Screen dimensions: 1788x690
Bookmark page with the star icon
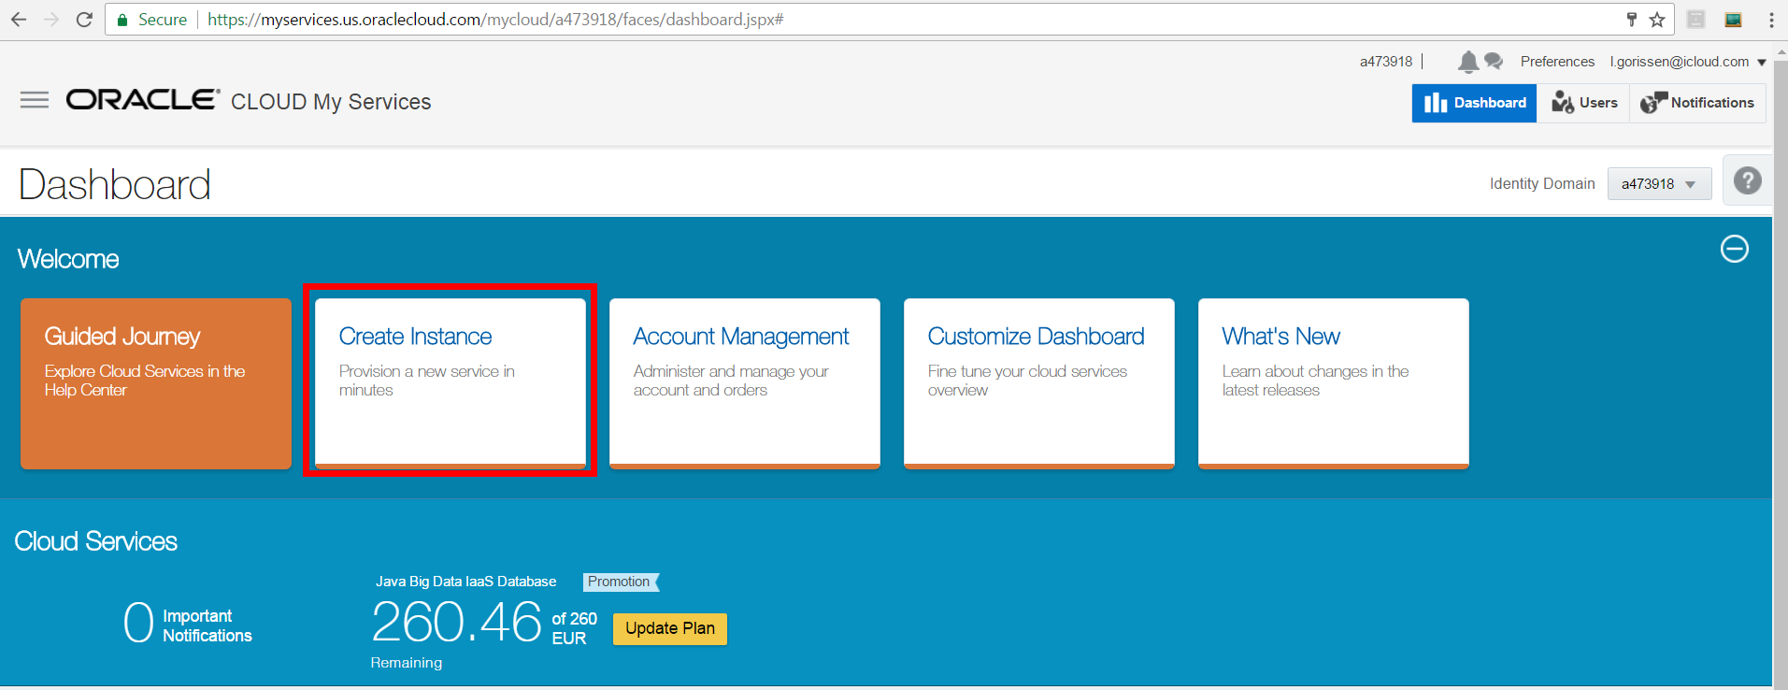coord(1657,20)
